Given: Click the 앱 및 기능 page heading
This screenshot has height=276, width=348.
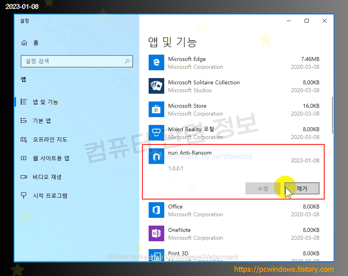Looking at the screenshot, I should click(x=172, y=42).
